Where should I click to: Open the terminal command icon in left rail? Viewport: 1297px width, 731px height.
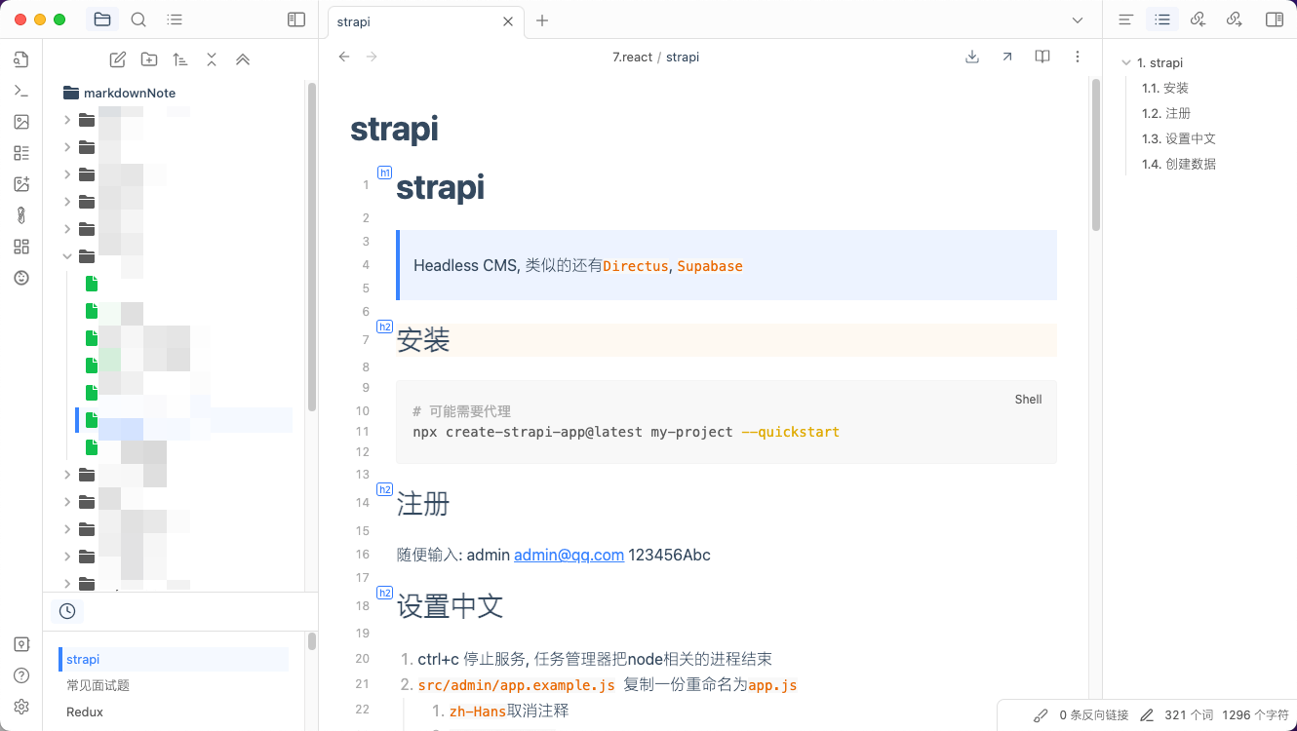point(21,91)
